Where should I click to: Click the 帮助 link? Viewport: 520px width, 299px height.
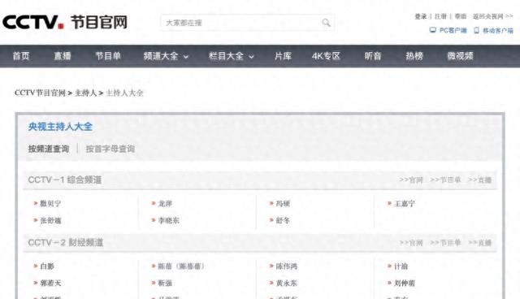click(461, 16)
